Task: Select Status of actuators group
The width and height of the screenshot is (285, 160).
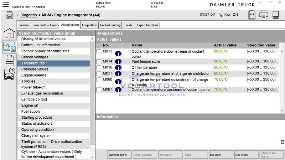Action: pyautogui.click(x=54, y=124)
